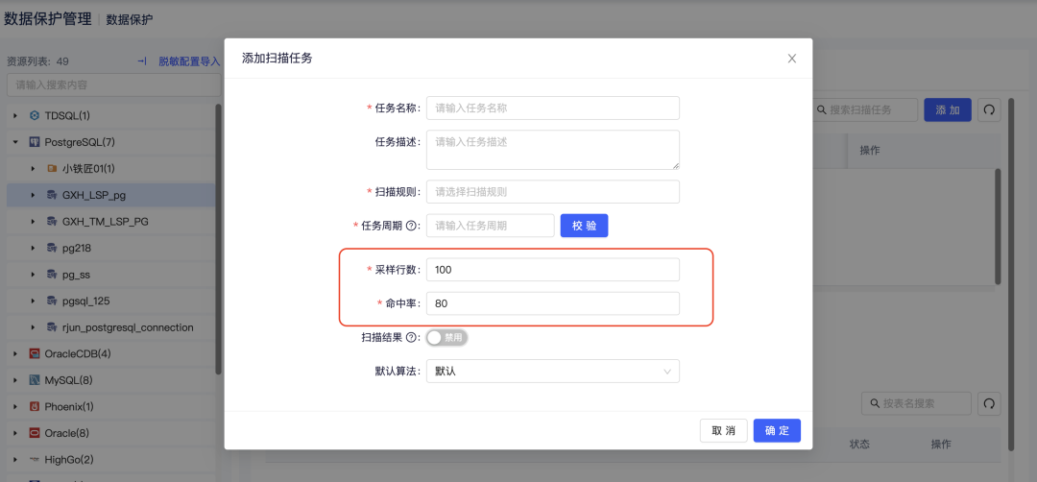Click the 按表名搜索 search box
Viewport: 1037px width, 482px height.
coord(916,403)
